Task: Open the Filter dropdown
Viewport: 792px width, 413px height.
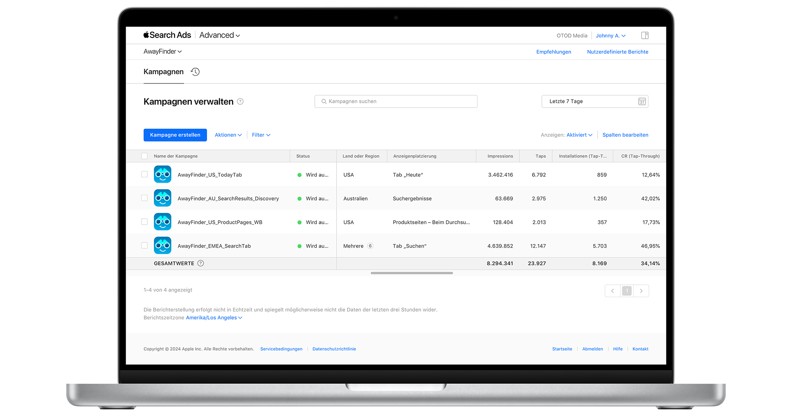Action: [x=261, y=135]
